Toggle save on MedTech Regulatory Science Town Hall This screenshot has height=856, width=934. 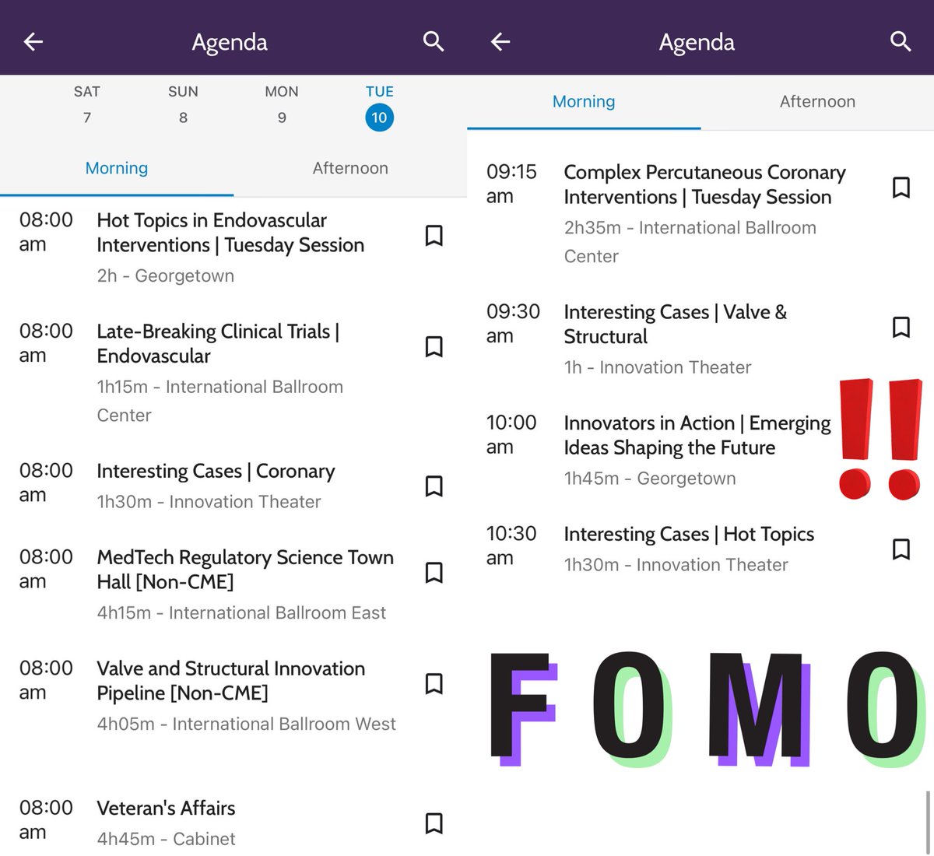(434, 573)
